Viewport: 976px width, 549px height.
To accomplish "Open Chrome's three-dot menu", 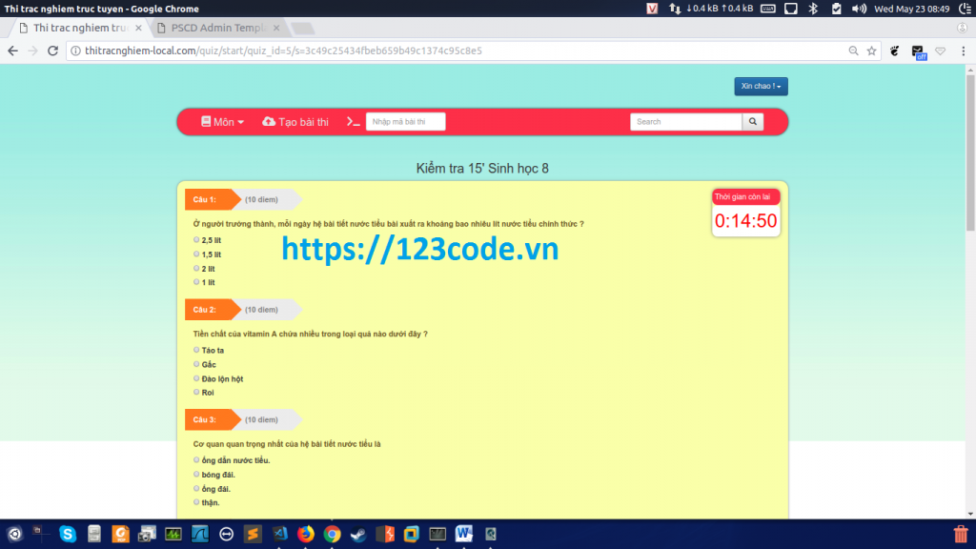I will point(963,51).
